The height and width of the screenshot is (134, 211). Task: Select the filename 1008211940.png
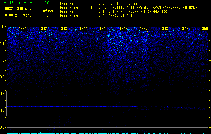pos(17,9)
